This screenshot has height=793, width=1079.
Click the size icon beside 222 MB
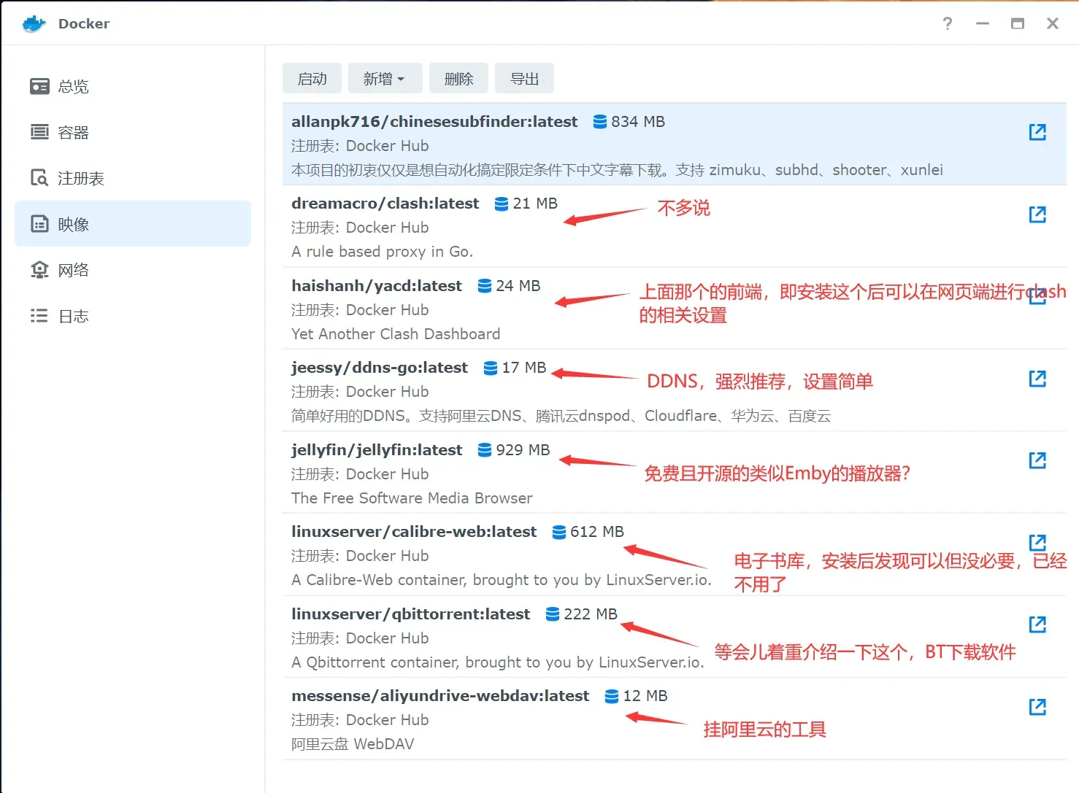[553, 614]
